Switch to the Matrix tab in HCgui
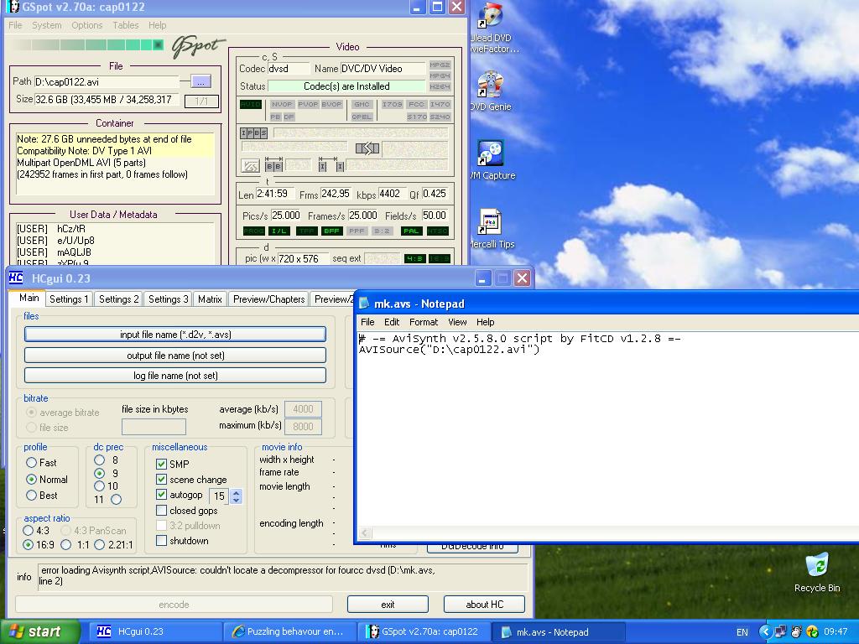Screen dimensions: 859x644 [x=210, y=299]
